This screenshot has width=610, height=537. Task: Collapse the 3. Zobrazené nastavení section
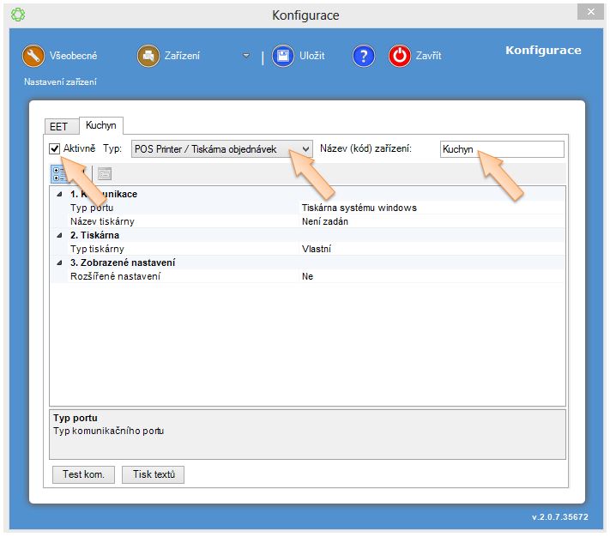(59, 262)
